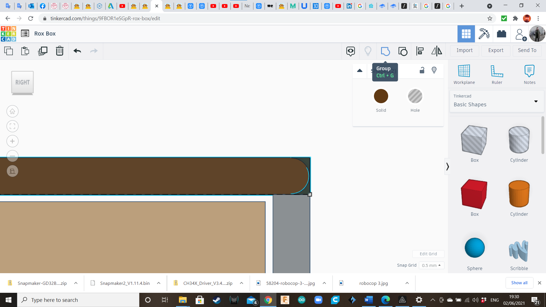Image resolution: width=546 pixels, height=307 pixels.
Task: Select the Mirror tool
Action: click(437, 51)
